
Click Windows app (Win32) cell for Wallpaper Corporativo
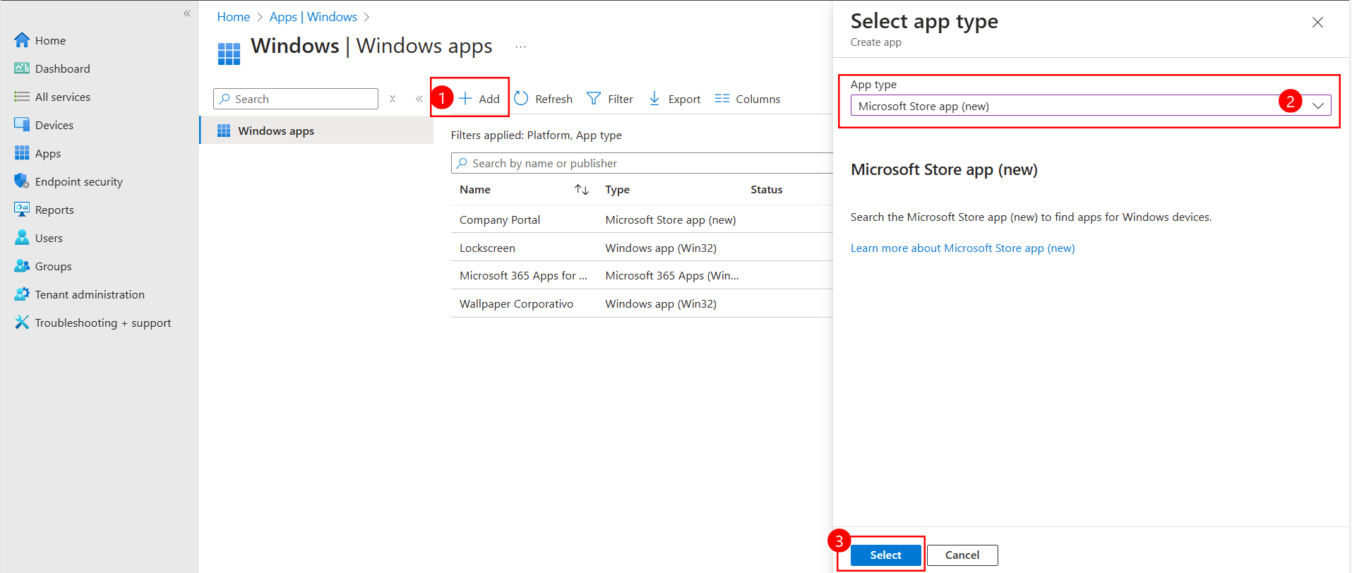[661, 304]
